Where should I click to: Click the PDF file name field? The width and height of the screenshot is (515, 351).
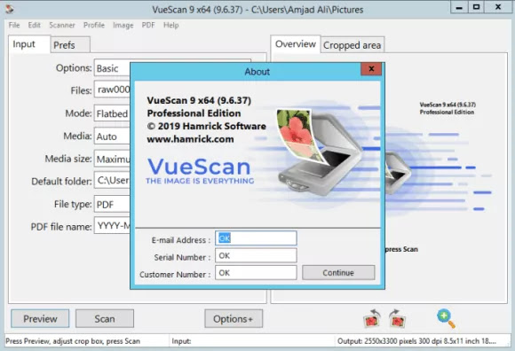pos(113,225)
